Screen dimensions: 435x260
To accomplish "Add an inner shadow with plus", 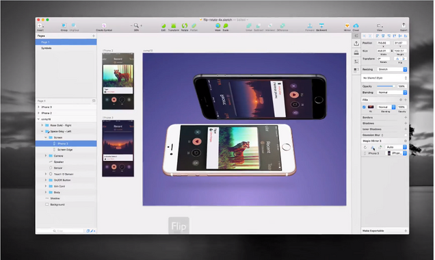I will click(406, 129).
